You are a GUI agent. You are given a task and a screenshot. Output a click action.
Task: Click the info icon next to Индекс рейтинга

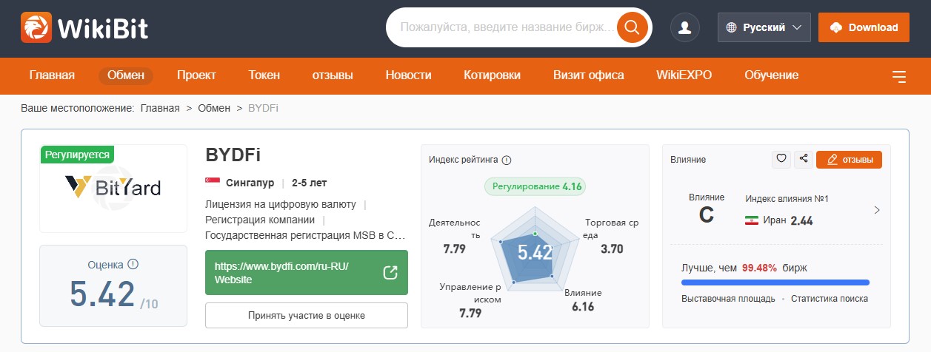point(507,160)
